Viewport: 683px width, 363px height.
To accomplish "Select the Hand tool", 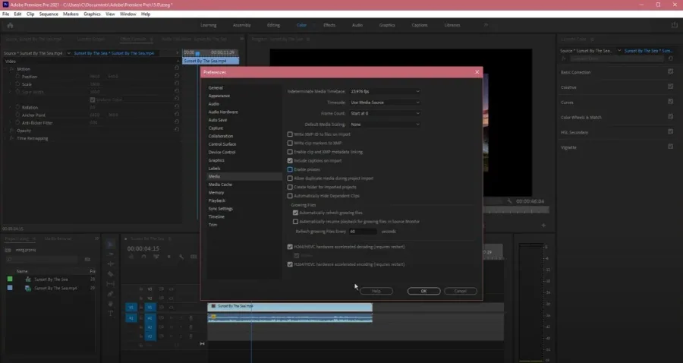I will click(x=110, y=303).
